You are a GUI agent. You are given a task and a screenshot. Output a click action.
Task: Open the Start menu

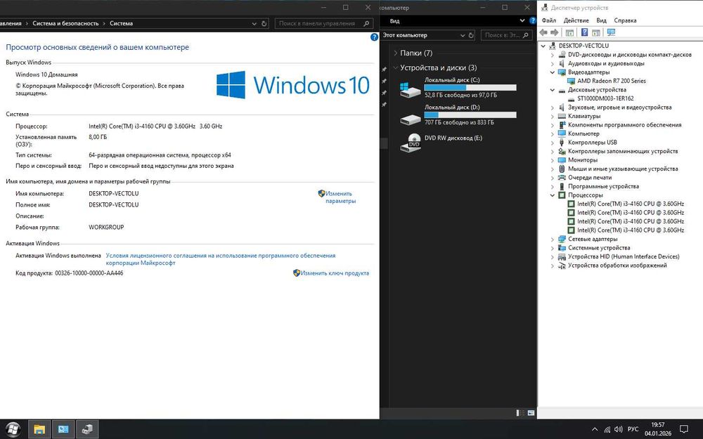pyautogui.click(x=13, y=429)
